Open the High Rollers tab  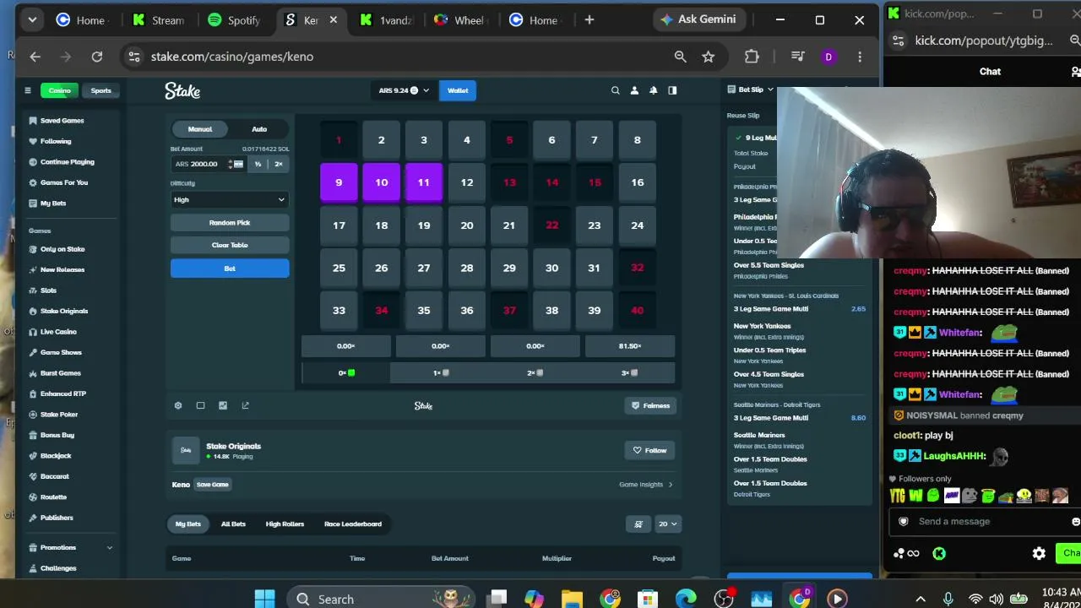[x=285, y=524]
